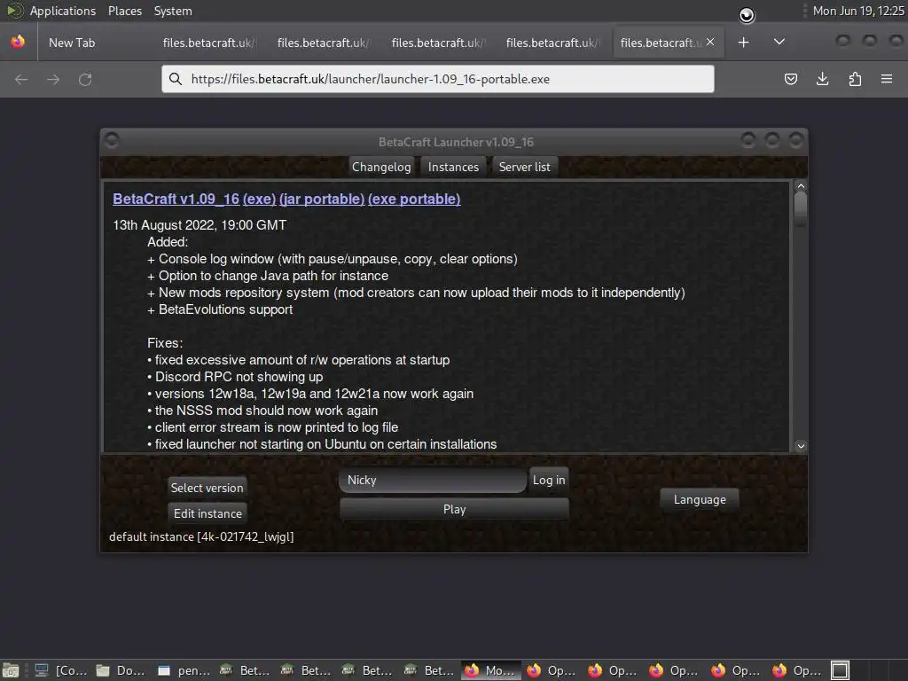Open the [Co... taskbar window with monitor icon
Viewport: 908px width, 681px height.
point(61,670)
